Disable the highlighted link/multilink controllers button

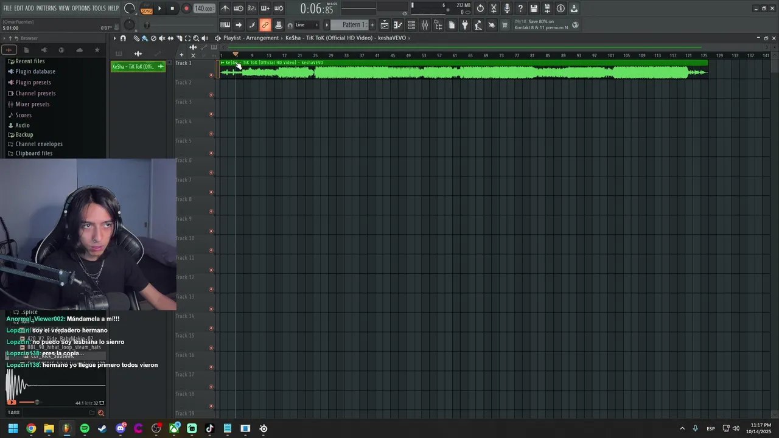click(x=265, y=25)
